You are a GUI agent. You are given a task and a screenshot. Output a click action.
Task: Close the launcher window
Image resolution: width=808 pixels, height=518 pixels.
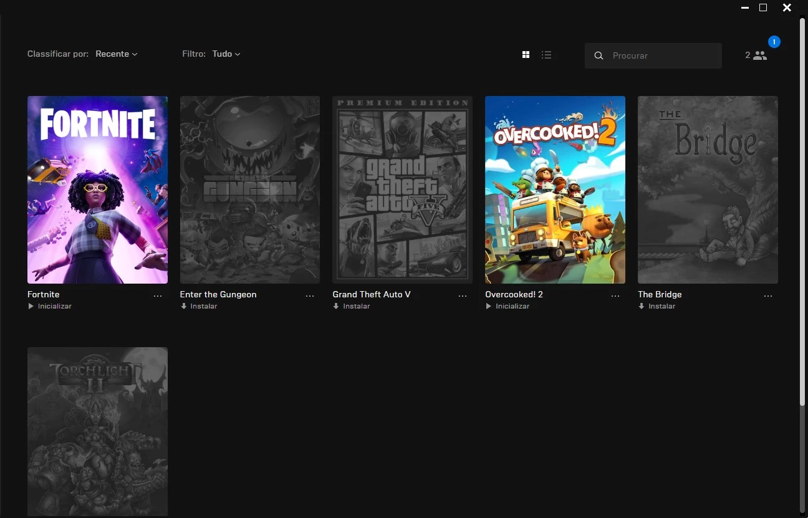pos(787,7)
